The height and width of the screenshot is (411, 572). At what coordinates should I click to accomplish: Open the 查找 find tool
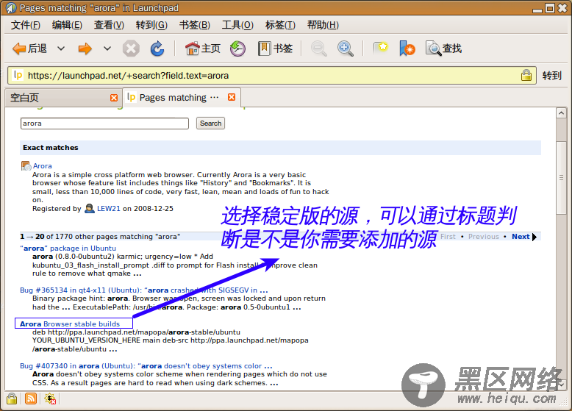(x=443, y=49)
